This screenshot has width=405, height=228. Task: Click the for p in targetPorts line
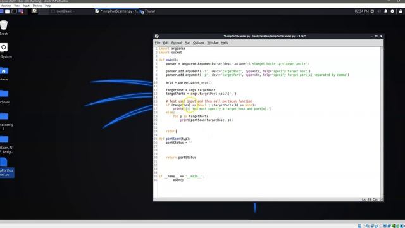click(191, 117)
